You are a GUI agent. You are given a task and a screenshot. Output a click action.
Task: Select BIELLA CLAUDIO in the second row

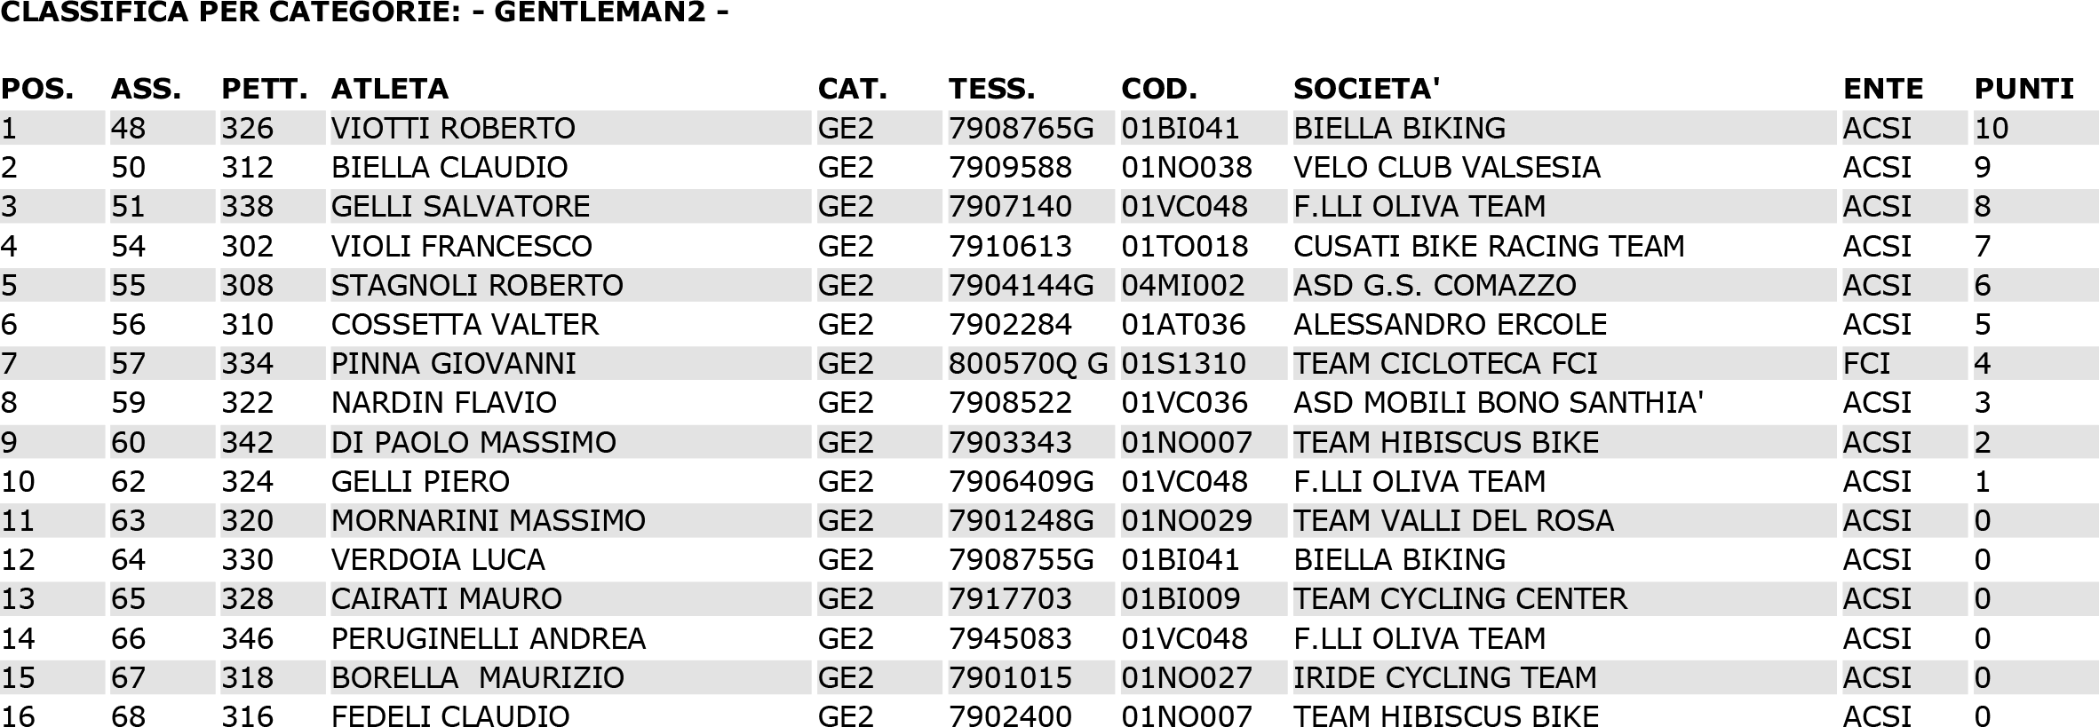(449, 168)
